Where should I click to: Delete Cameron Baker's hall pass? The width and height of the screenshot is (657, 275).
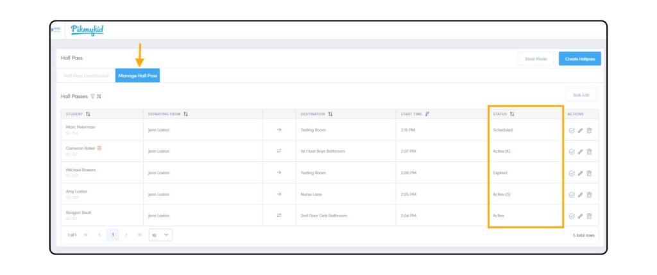[588, 152]
